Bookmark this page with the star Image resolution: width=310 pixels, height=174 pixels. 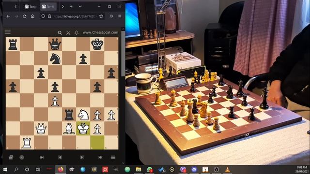pyautogui.click(x=101, y=16)
